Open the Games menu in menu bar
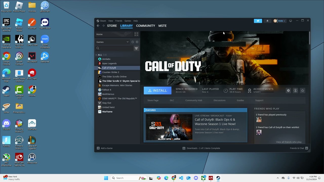Screen dimensions: 324x182 tap(128, 21)
